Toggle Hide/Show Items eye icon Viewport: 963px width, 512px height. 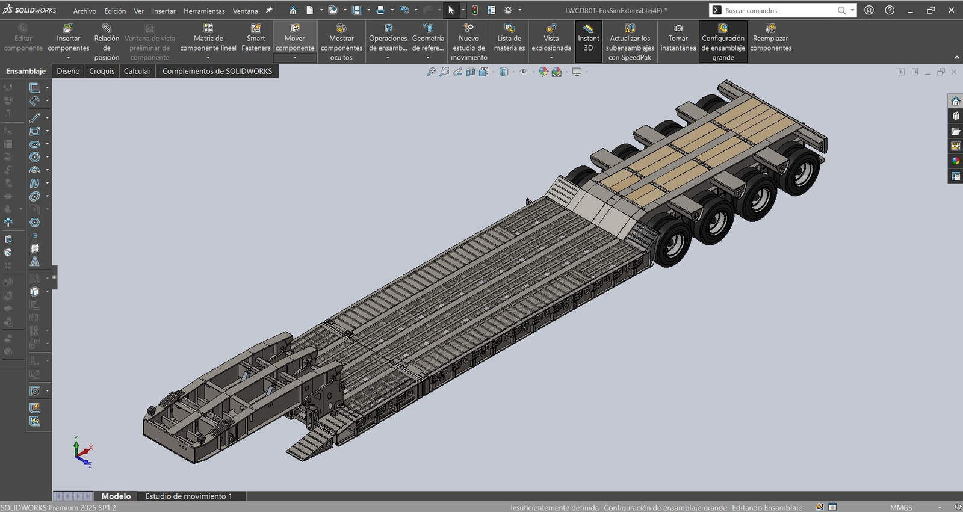[523, 72]
